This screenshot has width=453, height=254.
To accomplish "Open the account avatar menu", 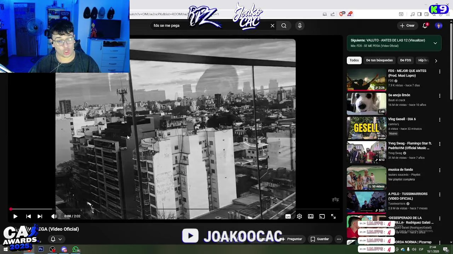I will 438,25.
